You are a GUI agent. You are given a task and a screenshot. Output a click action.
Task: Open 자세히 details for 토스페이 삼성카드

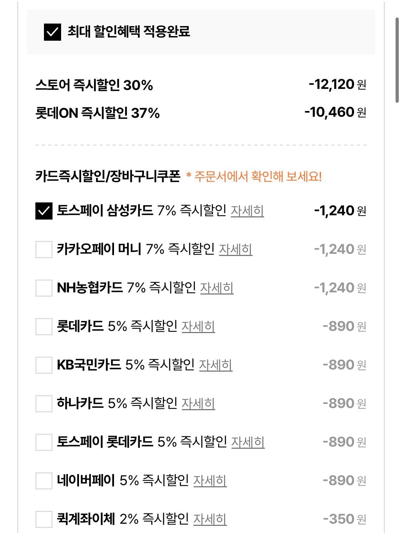(x=247, y=211)
